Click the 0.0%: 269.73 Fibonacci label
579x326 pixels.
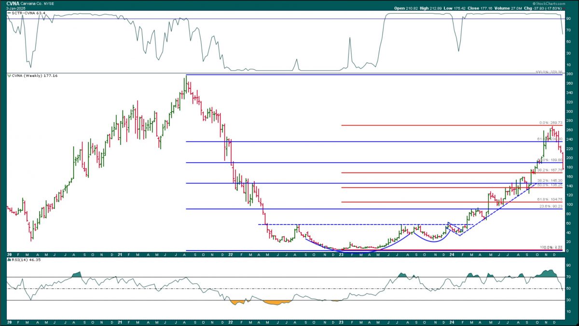[x=551, y=123]
